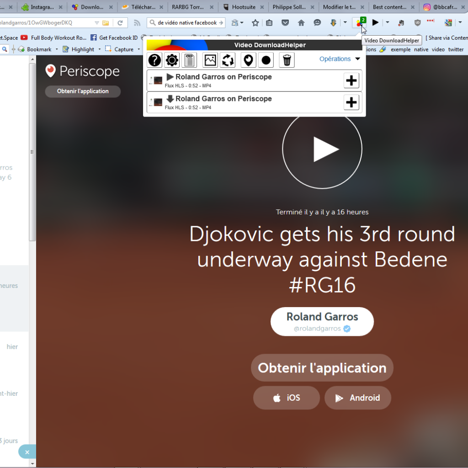Click the large Obtenir l'application button

(322, 368)
